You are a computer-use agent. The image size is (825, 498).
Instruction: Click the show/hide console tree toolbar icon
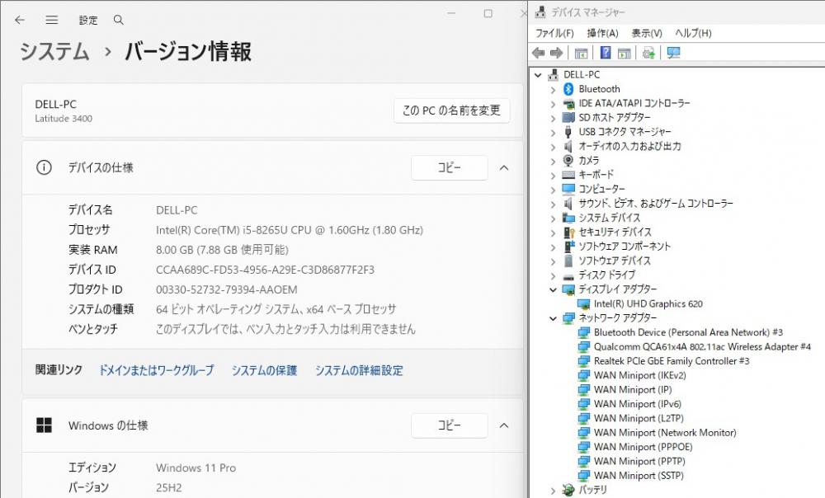point(581,53)
